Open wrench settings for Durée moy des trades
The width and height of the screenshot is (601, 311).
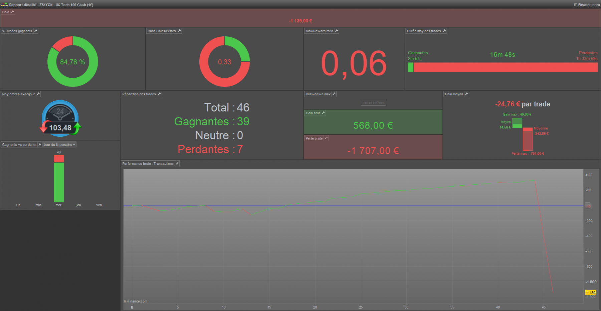(x=444, y=31)
